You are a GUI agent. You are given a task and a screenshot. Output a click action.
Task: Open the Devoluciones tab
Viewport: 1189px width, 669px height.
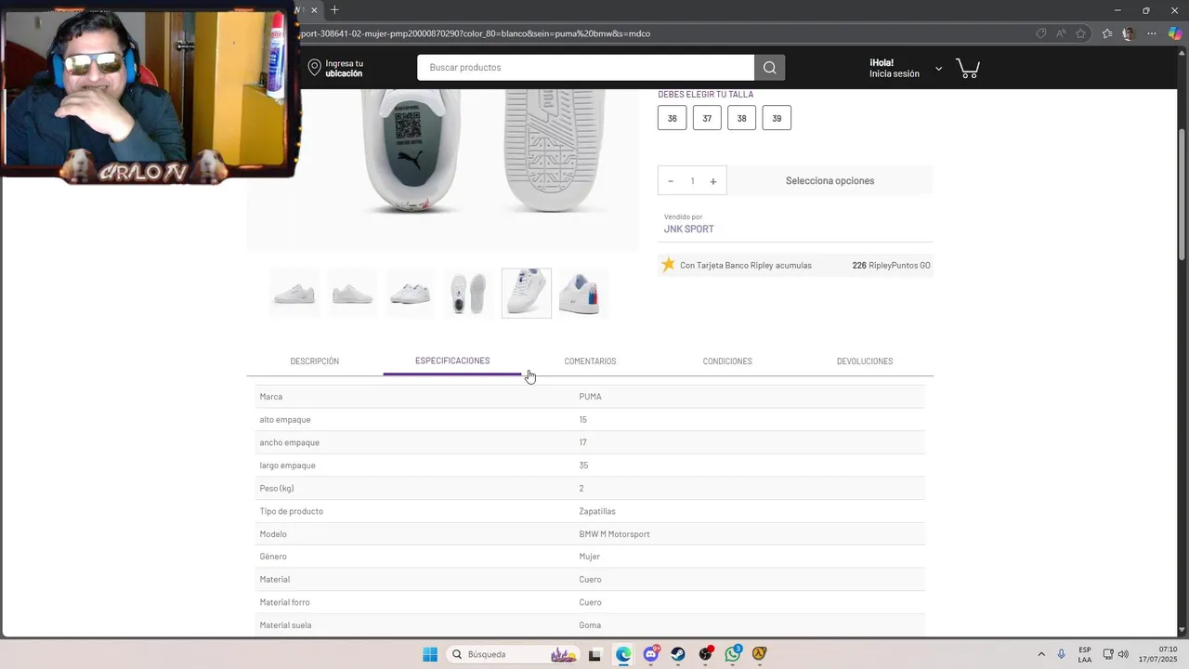(x=865, y=361)
